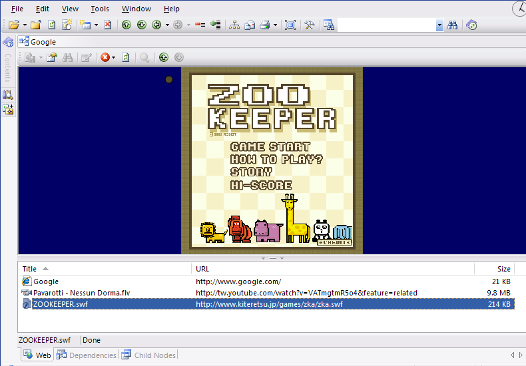Open the new window icon's dropdown arrow
Image resolution: width=526 pixels, height=366 pixels.
point(96,25)
